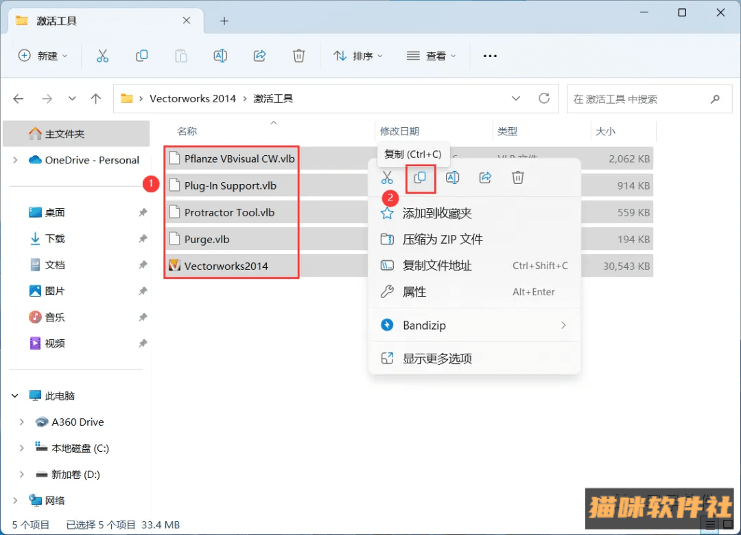Expand the 本地磁盘 (C:) node
The width and height of the screenshot is (741, 535).
coord(22,448)
